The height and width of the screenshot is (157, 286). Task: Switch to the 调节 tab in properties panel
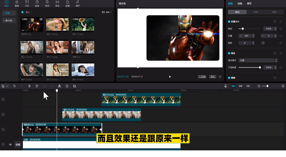(249, 4)
